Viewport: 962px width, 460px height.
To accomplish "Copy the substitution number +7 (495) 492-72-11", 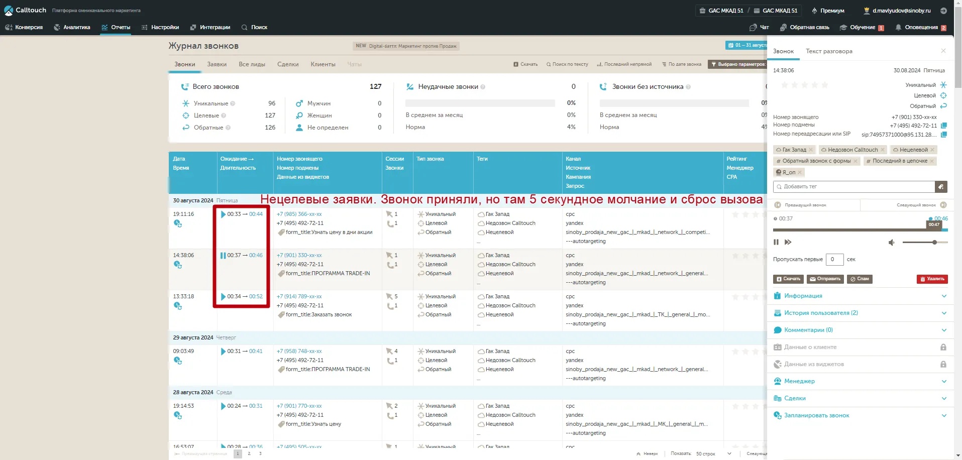I will pos(943,126).
